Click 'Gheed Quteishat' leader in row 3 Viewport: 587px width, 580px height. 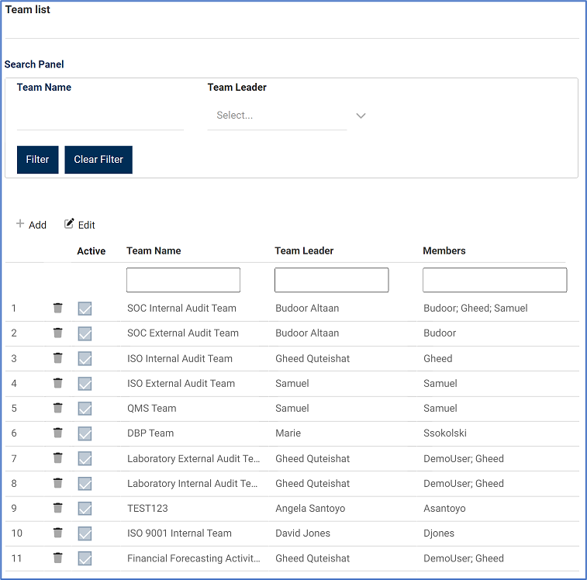pos(312,358)
